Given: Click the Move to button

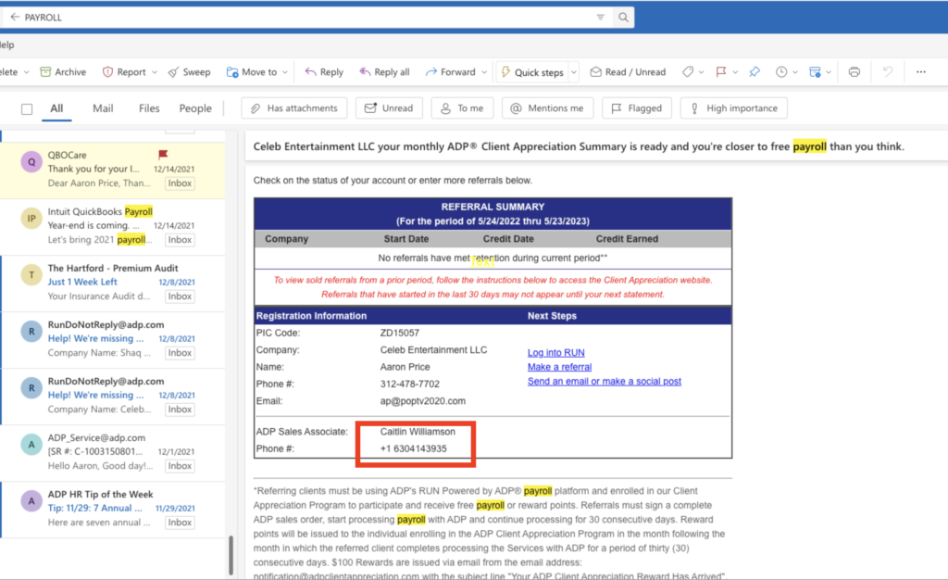Looking at the screenshot, I should click(252, 72).
